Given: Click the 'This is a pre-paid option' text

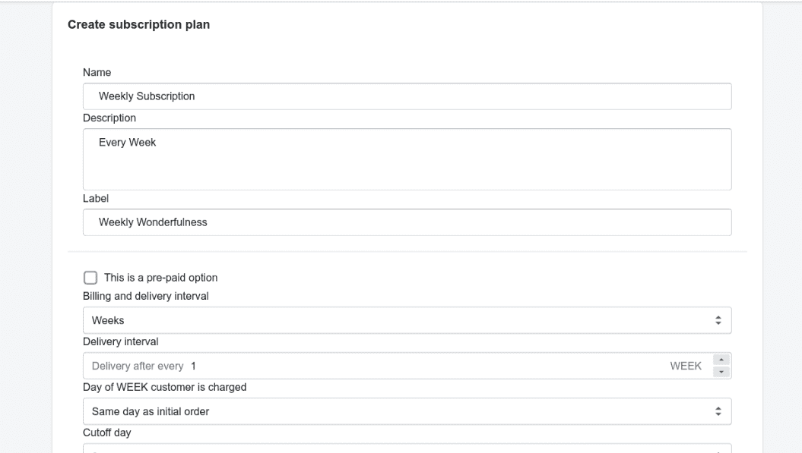Looking at the screenshot, I should pyautogui.click(x=160, y=278).
